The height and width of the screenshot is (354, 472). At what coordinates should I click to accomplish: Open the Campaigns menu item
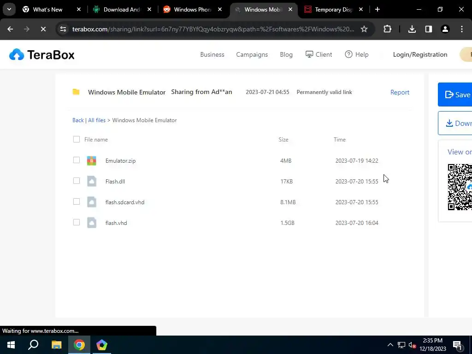(252, 54)
